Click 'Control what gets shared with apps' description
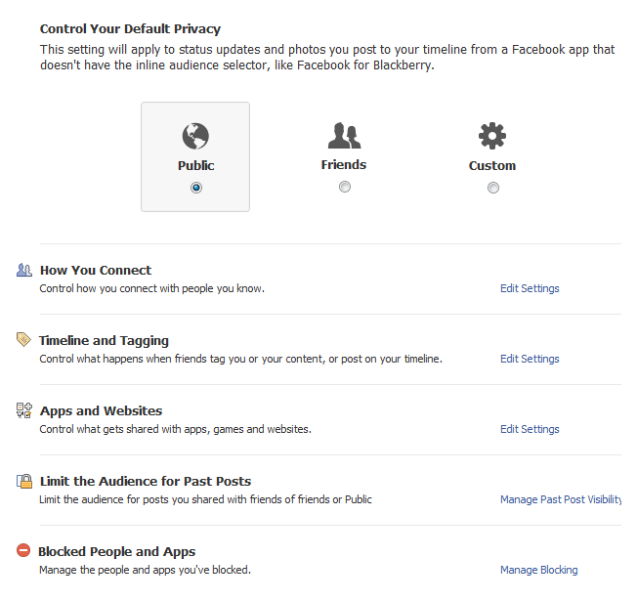This screenshot has width=637, height=601. click(176, 429)
